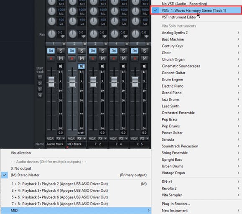
Task: Turn the pan knob on channel 1
Action: (52, 34)
